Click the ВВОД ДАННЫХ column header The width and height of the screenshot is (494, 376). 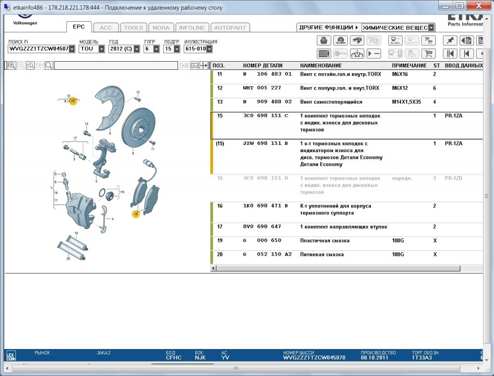(x=464, y=65)
